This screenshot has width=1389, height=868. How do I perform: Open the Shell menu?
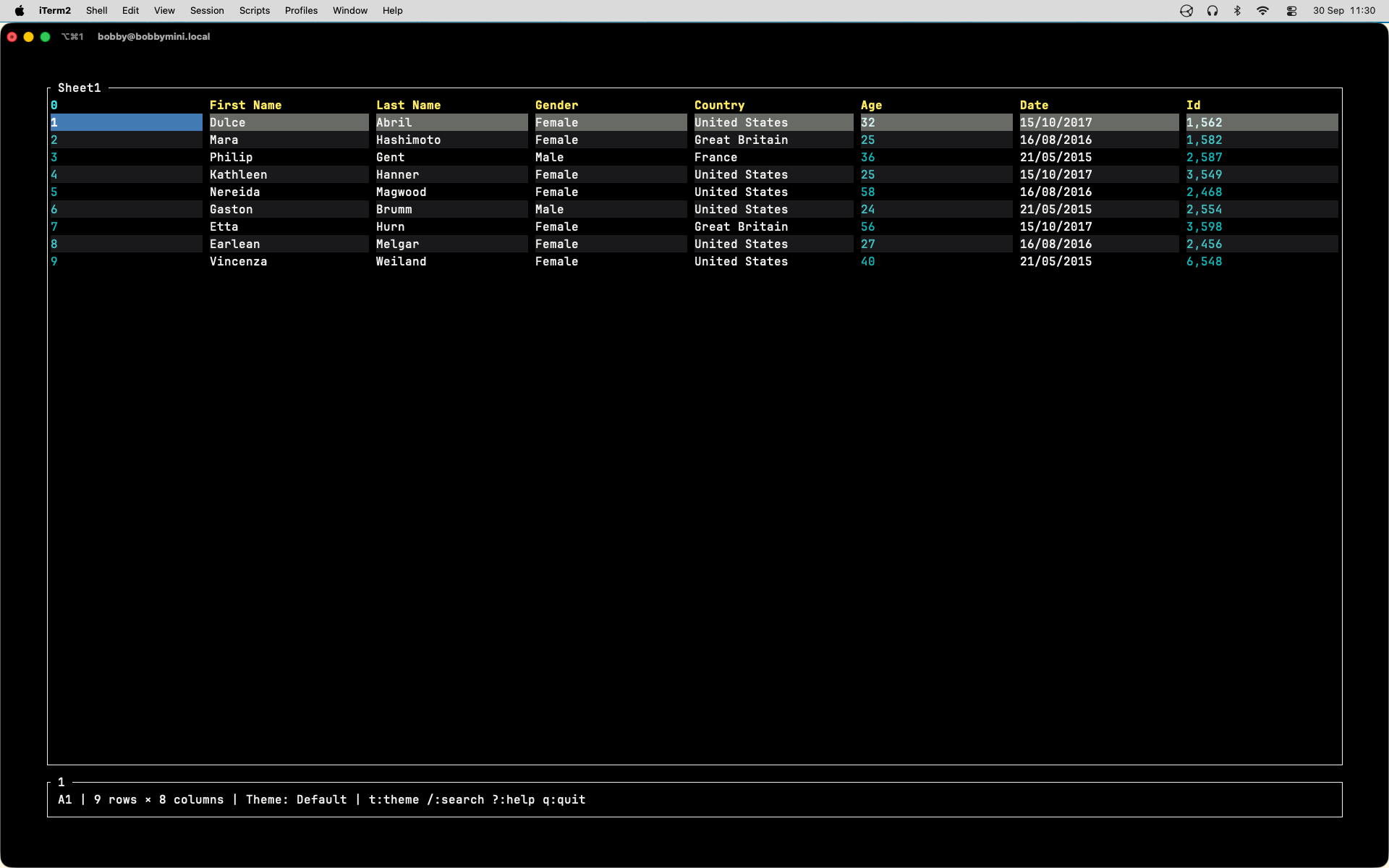96,11
